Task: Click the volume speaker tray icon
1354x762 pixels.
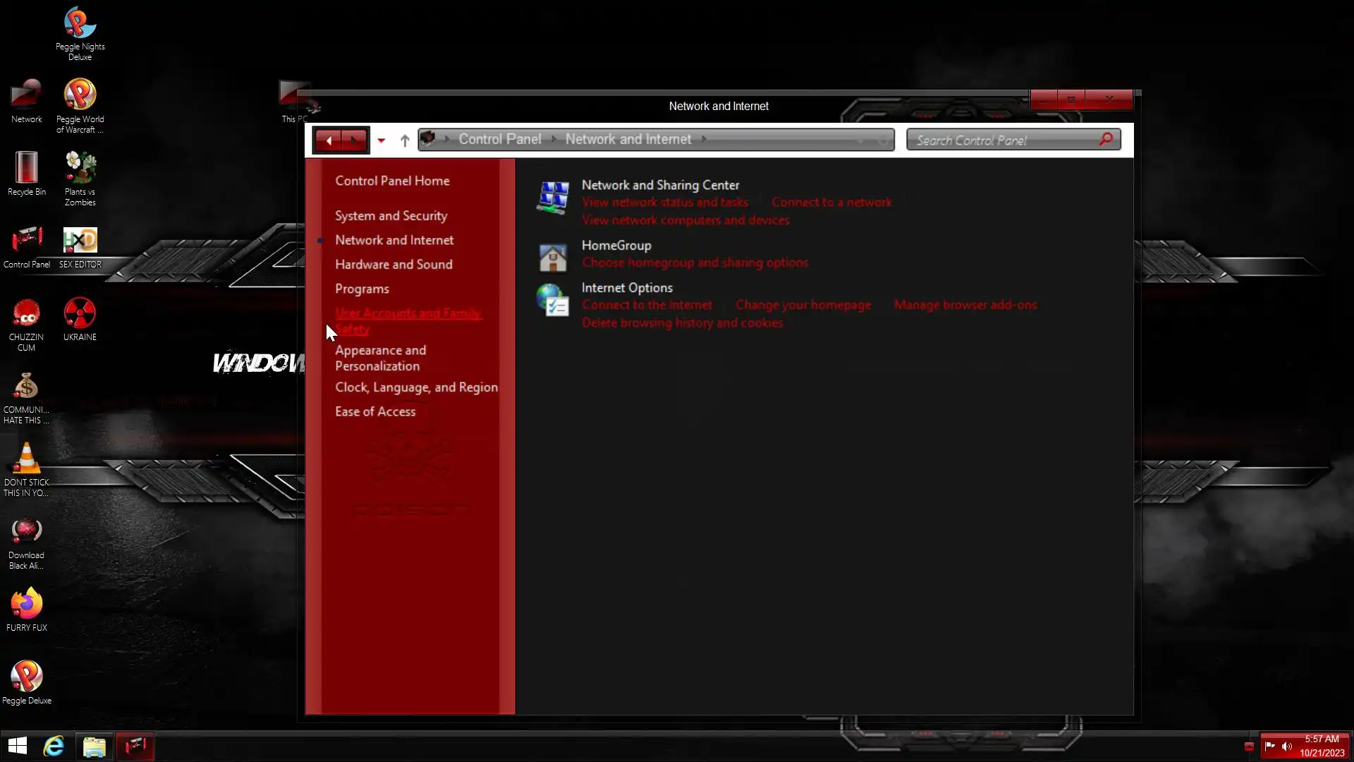Action: click(1287, 746)
